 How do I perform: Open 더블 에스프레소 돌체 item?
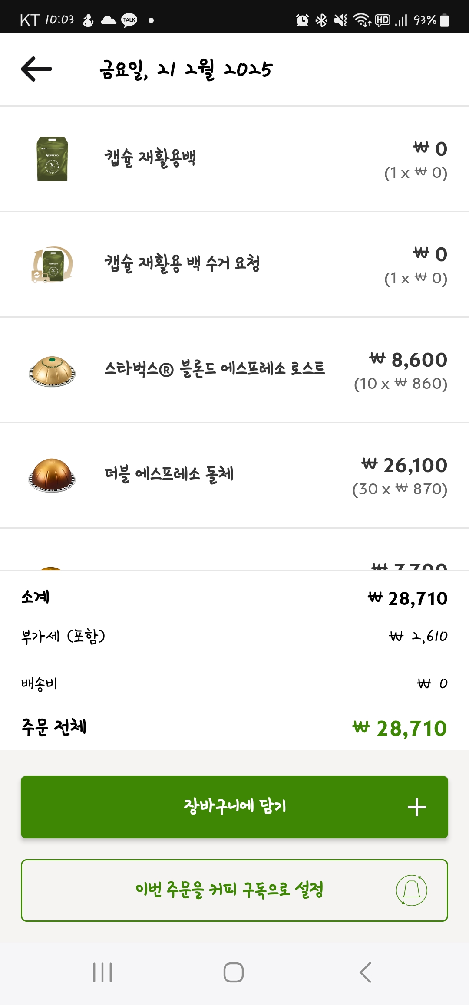point(169,474)
